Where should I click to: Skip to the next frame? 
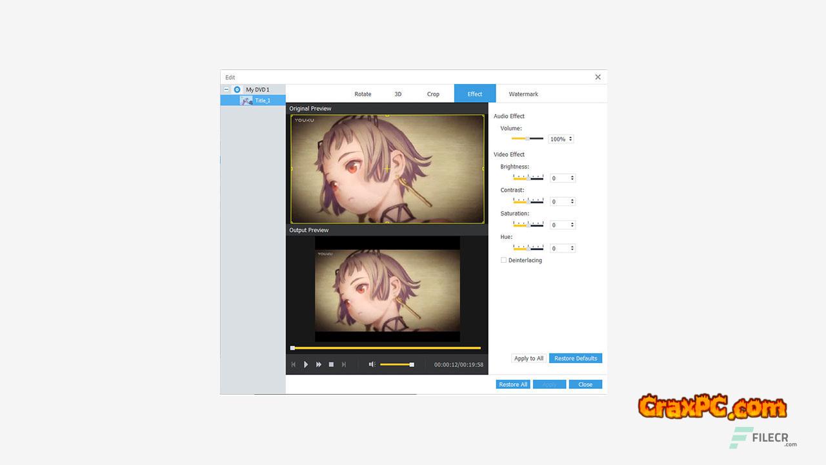click(344, 365)
